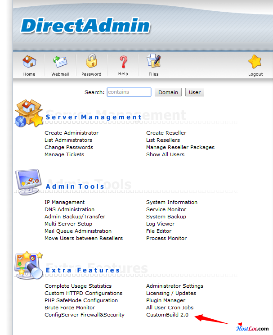
Task: Click the User search button
Action: [x=195, y=92]
